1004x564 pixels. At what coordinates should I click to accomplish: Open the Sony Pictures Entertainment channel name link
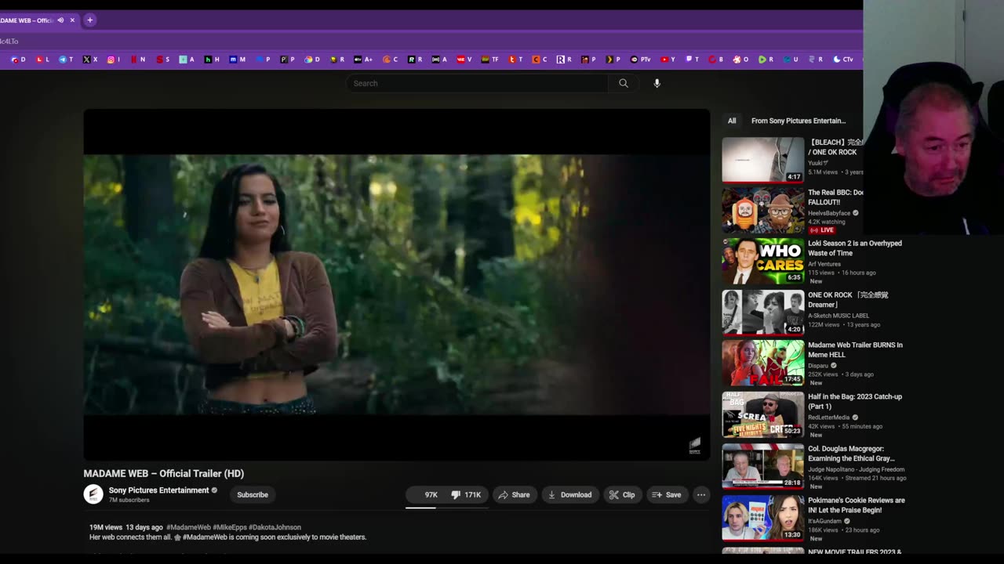click(158, 490)
